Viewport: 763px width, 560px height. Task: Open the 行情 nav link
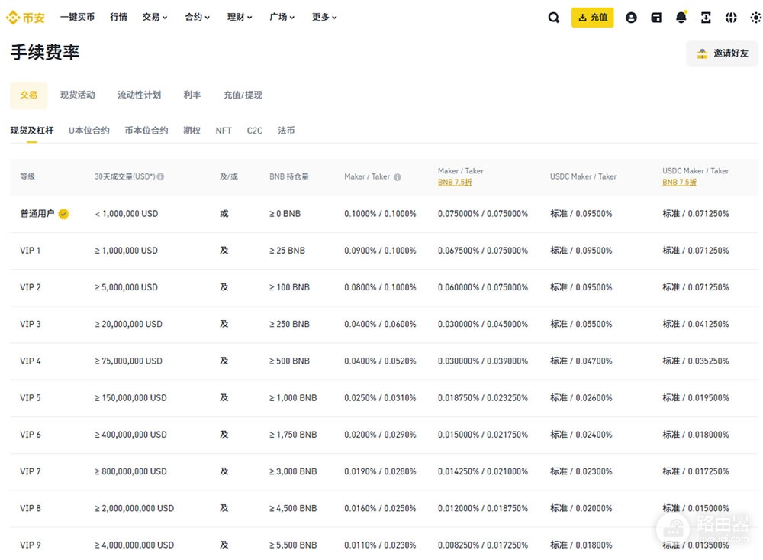(119, 17)
